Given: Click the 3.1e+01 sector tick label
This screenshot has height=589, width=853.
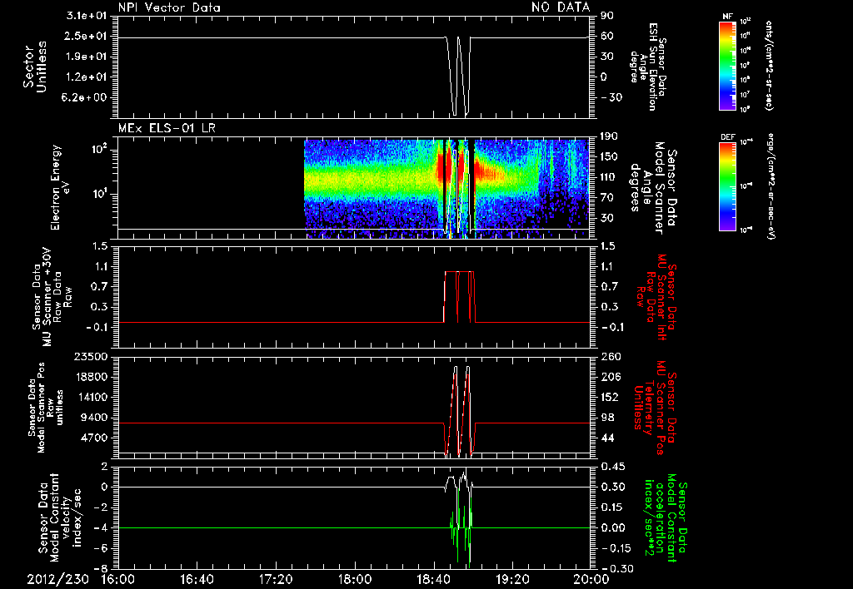Looking at the screenshot, I should click(87, 16).
